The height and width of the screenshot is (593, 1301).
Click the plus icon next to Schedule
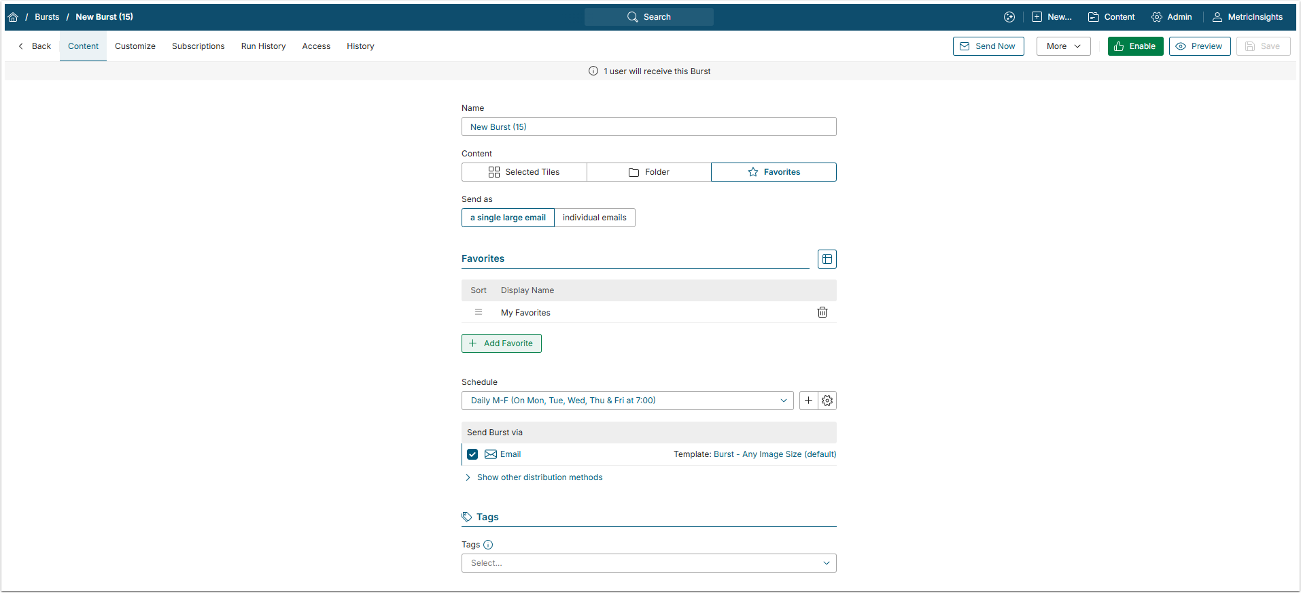click(x=808, y=401)
